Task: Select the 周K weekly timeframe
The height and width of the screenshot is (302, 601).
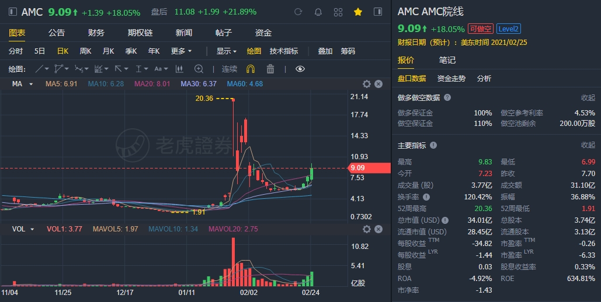Action: (x=85, y=51)
